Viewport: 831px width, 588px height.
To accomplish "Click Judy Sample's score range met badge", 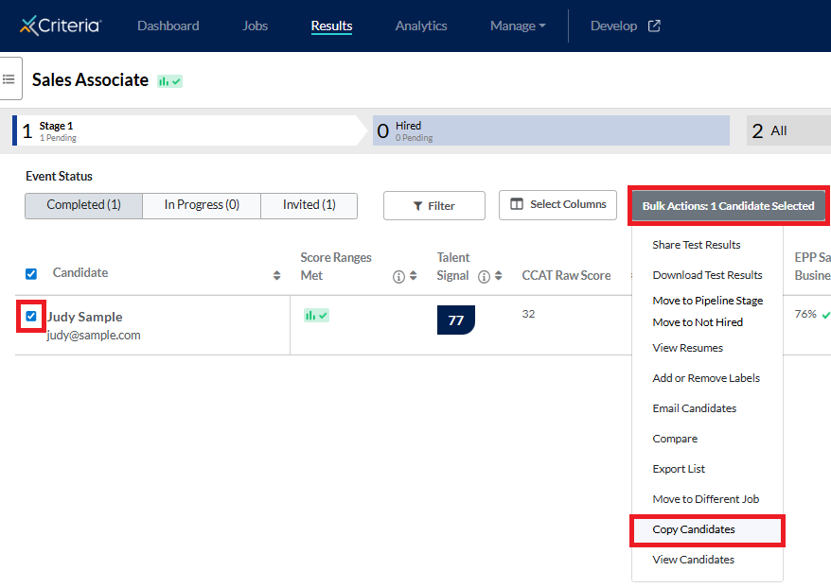I will pos(316,316).
